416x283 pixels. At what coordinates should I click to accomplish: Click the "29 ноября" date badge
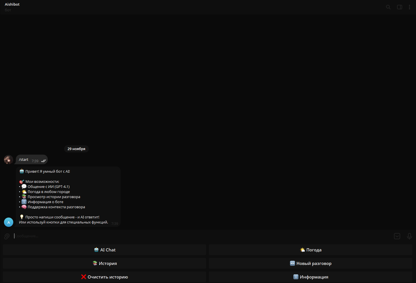tap(76, 149)
